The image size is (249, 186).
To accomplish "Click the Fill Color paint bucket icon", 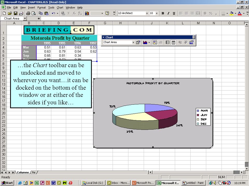I will tap(231, 13).
